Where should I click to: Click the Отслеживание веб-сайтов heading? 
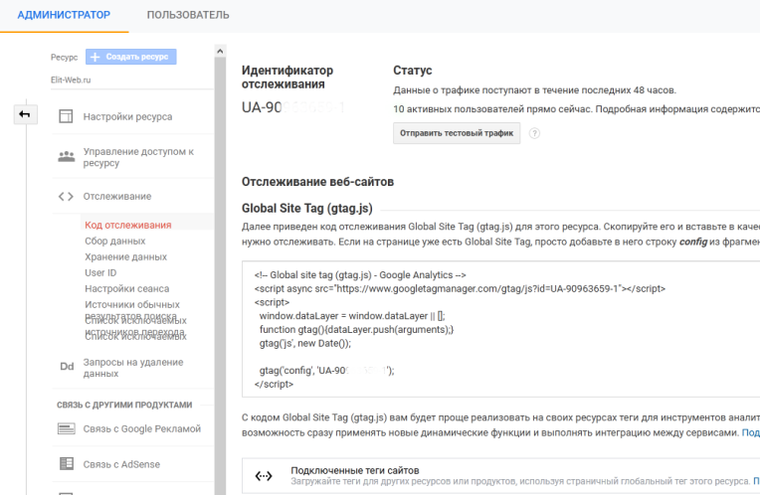click(x=318, y=182)
